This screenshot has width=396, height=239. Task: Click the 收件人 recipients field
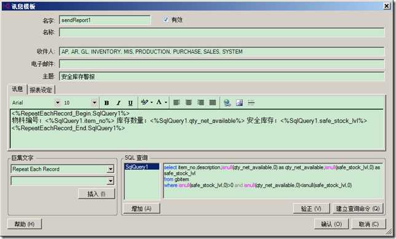click(222, 51)
